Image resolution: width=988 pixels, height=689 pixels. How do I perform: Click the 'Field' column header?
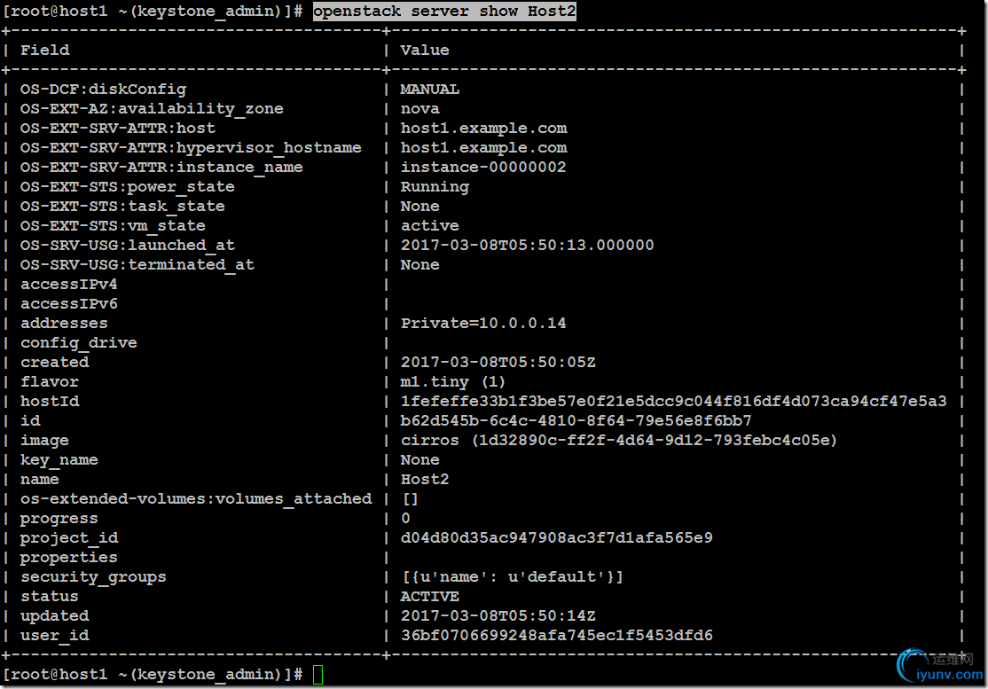click(x=44, y=50)
